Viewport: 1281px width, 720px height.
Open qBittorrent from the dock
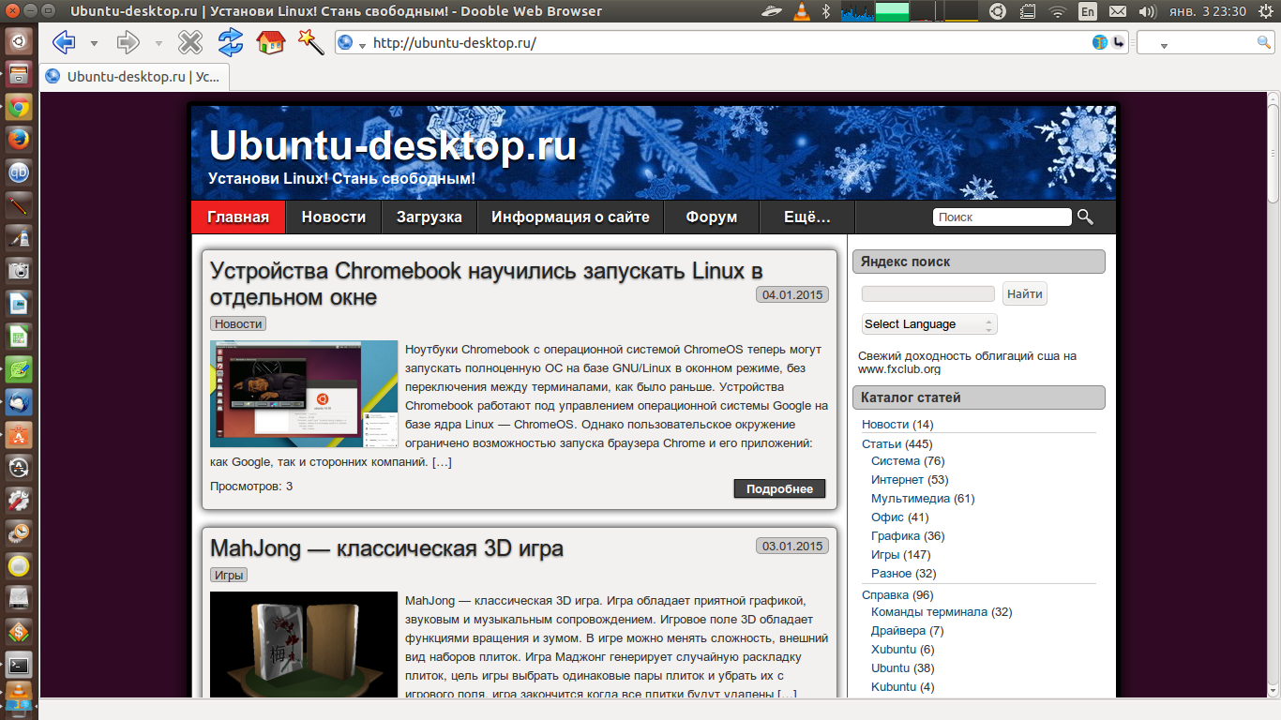19,172
